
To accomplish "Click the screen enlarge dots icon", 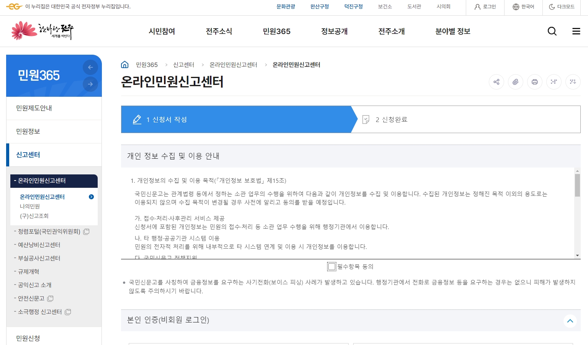I will 554,82.
